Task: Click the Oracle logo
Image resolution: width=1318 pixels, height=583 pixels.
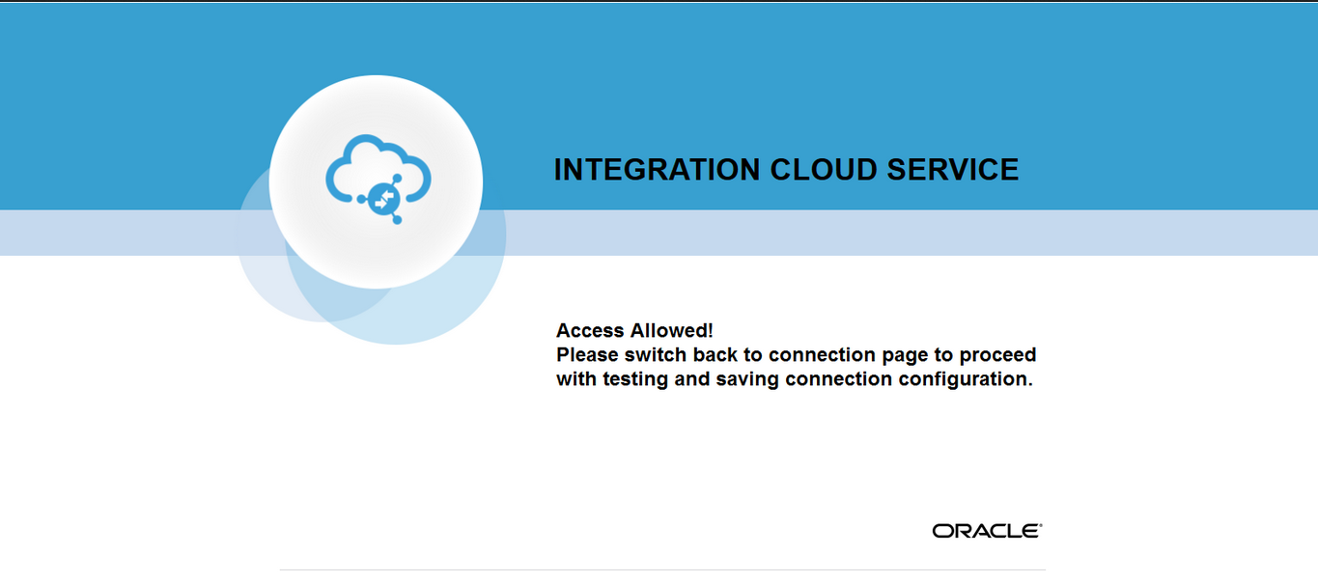Action: 987,531
